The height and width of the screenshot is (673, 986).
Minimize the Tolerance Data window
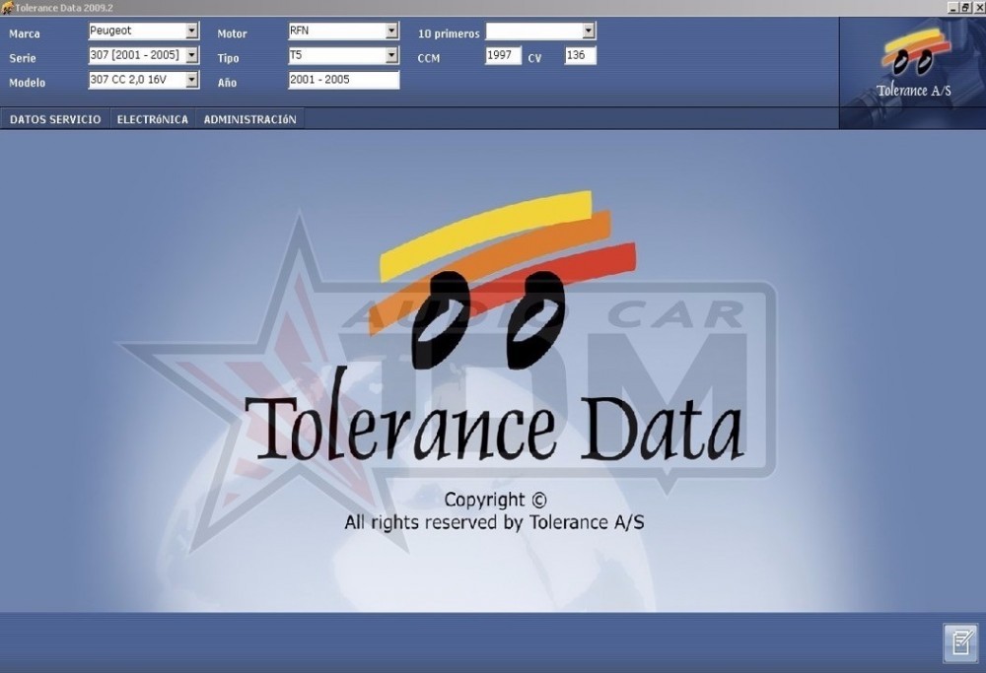click(952, 8)
